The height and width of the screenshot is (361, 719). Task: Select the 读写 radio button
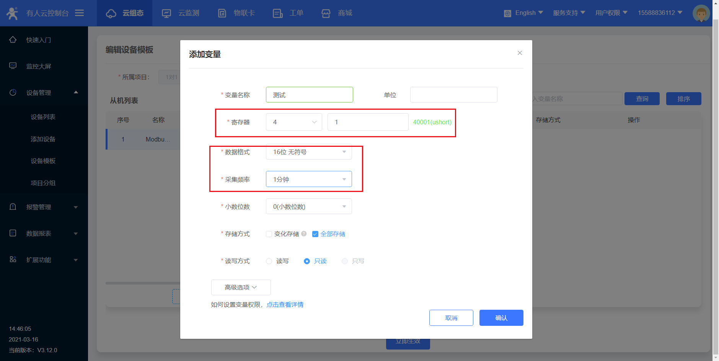tap(269, 261)
